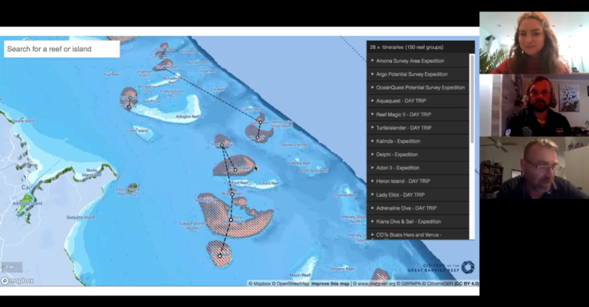
Task: Expand the Aroona Survey Area Expedition itinerary
Action: pyautogui.click(x=419, y=60)
